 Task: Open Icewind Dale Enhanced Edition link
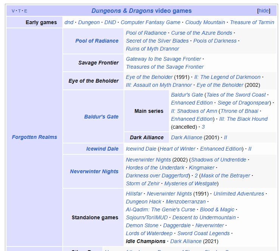[221, 149]
